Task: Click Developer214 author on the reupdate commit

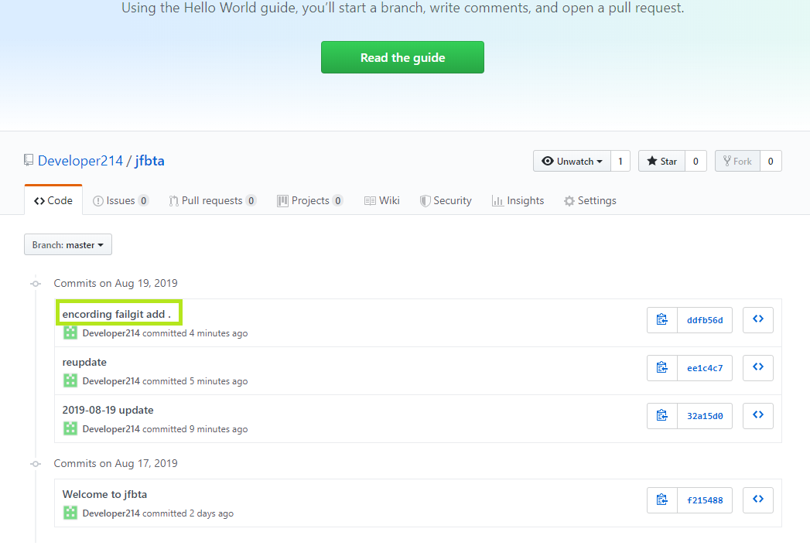Action: (x=111, y=381)
